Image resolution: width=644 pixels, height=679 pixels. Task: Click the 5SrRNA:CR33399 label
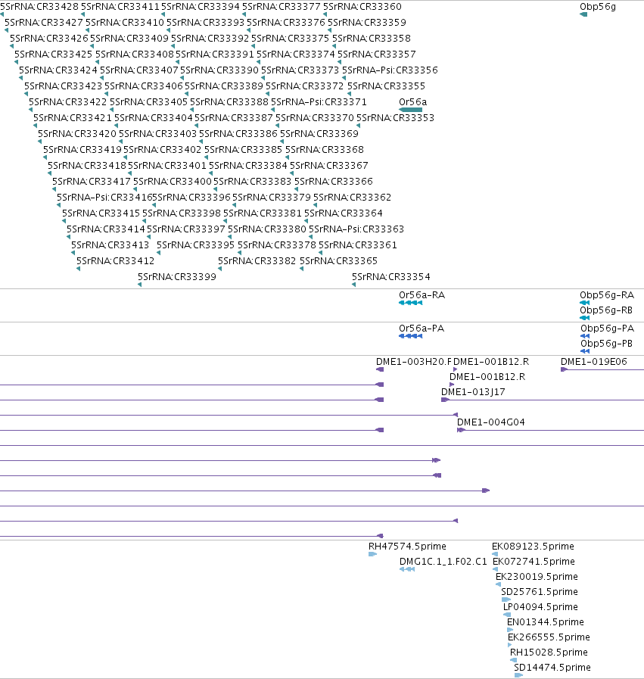177,277
